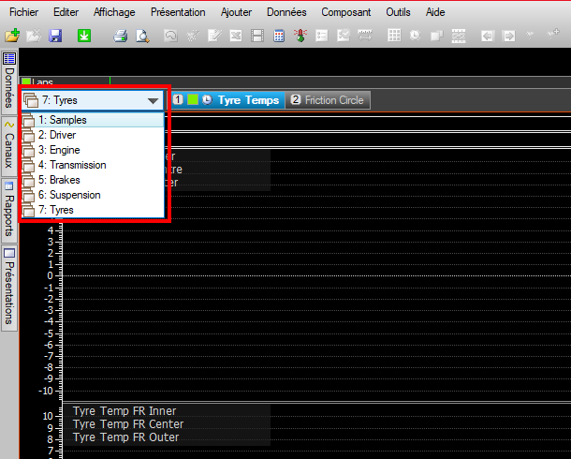Click the clock icon on Tyre Temps tab
Viewport: 571px width, 459px height.
207,99
